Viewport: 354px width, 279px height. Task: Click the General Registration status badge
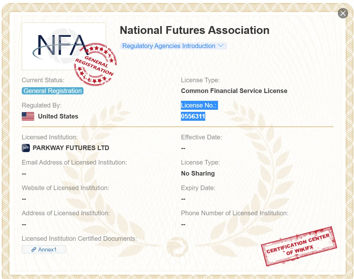(52, 91)
